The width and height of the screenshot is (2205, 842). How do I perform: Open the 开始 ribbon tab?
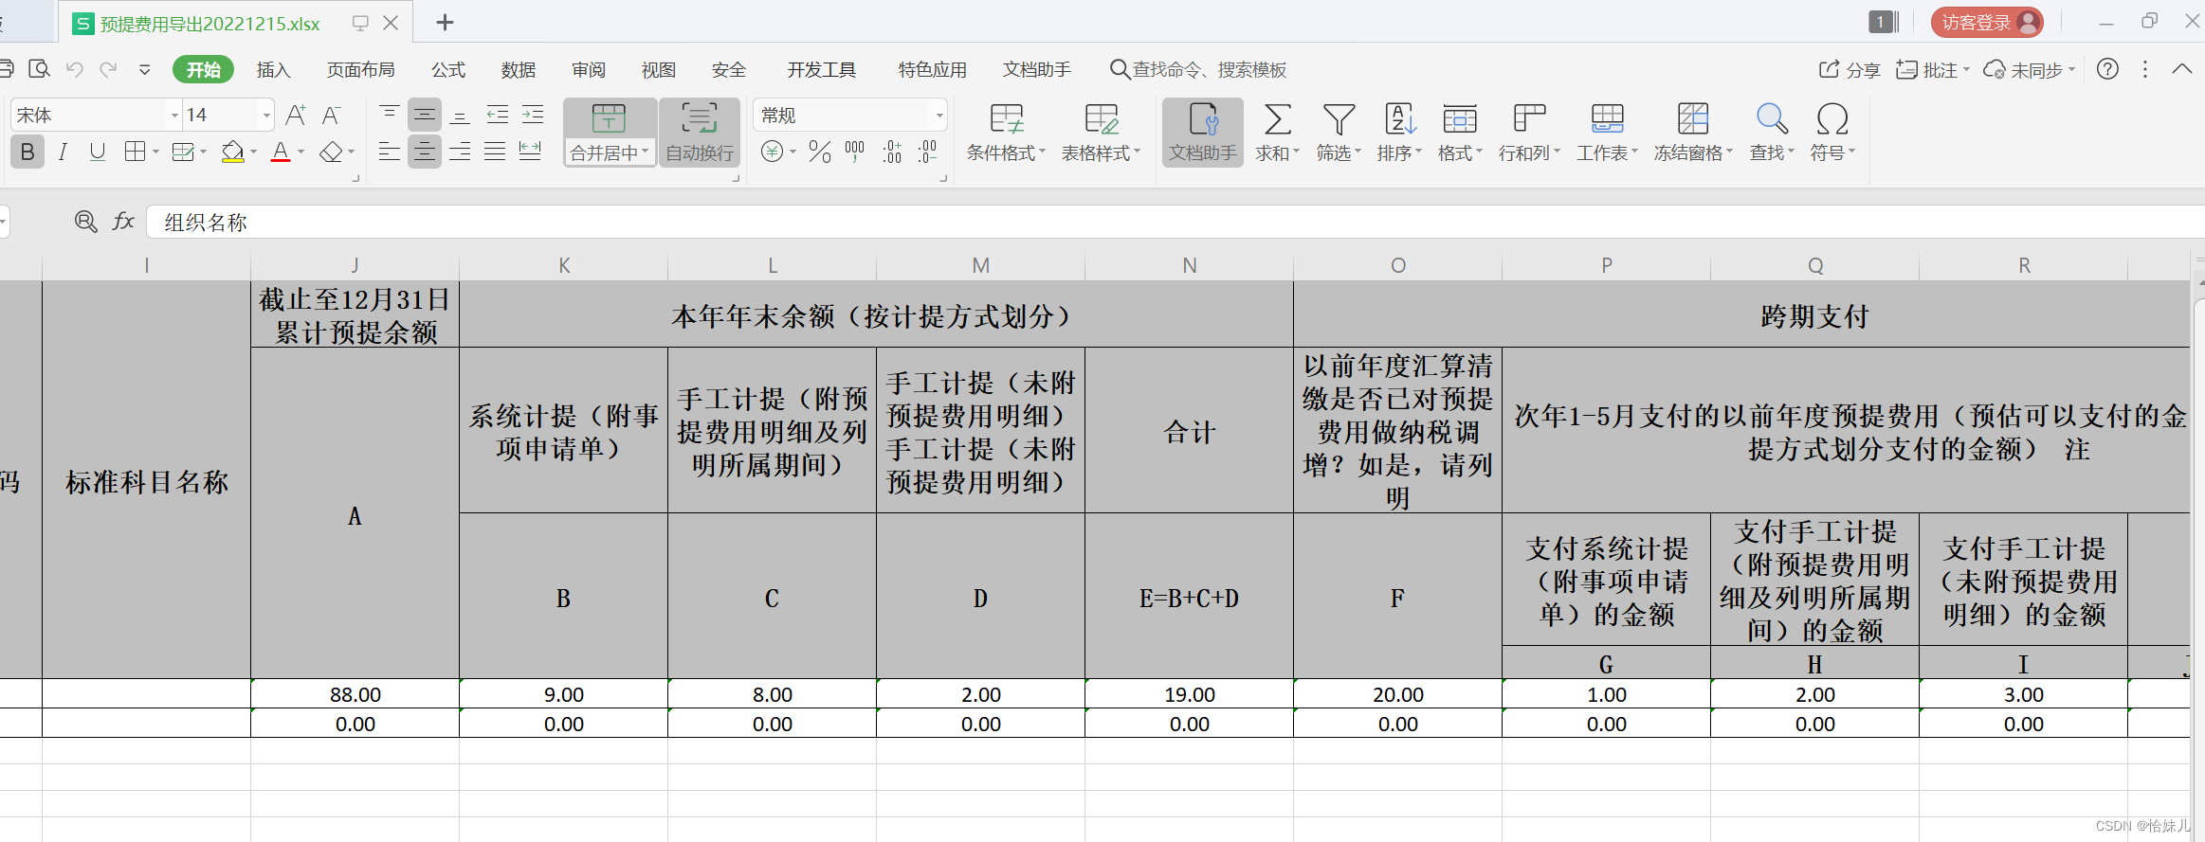tap(204, 69)
